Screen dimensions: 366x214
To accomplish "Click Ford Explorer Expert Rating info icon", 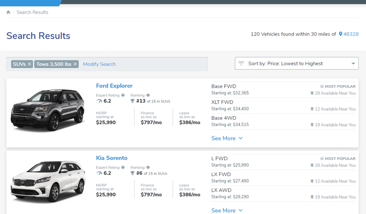I will pyautogui.click(x=123, y=95).
